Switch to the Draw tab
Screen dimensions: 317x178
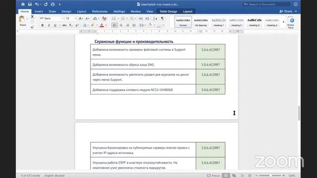point(52,11)
